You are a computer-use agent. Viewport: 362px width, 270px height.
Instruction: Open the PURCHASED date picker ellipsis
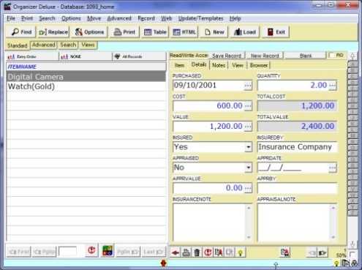tap(248, 86)
